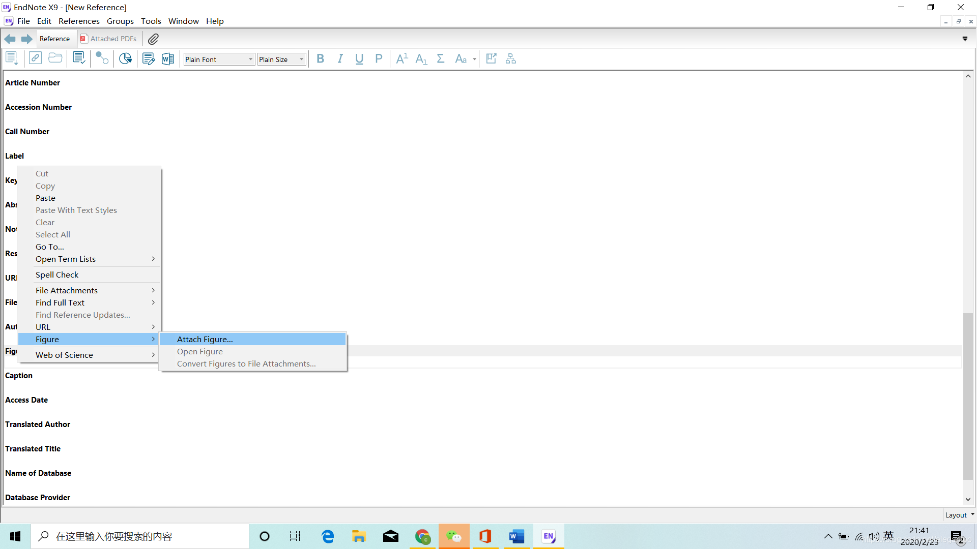This screenshot has width=977, height=549.
Task: Open the Help menu
Action: coord(215,21)
